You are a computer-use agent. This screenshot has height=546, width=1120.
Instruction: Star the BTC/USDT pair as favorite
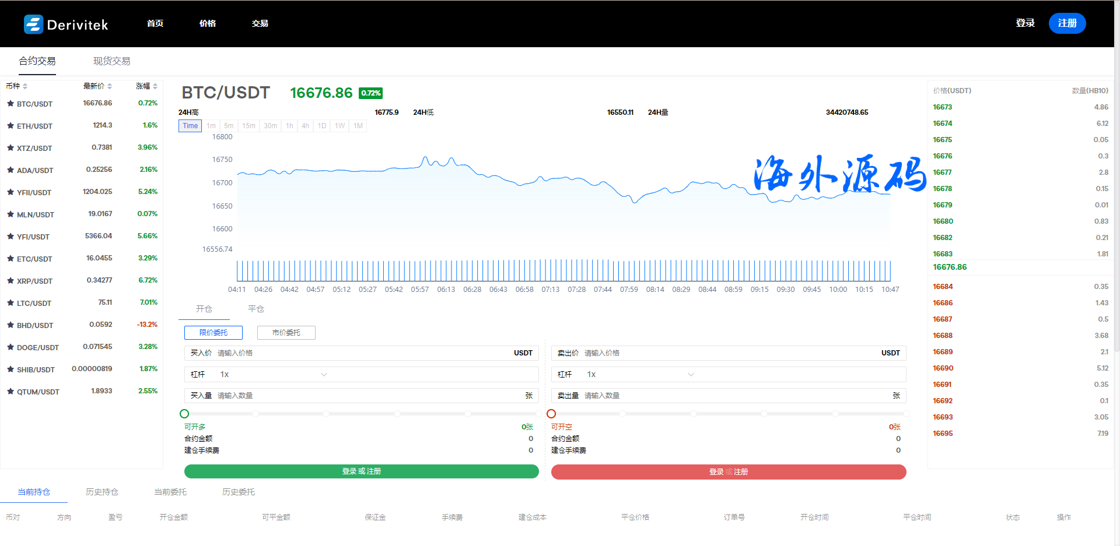10,104
